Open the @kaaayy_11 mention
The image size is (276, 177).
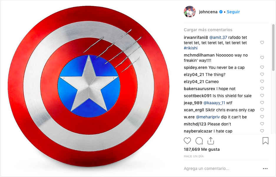point(214,103)
